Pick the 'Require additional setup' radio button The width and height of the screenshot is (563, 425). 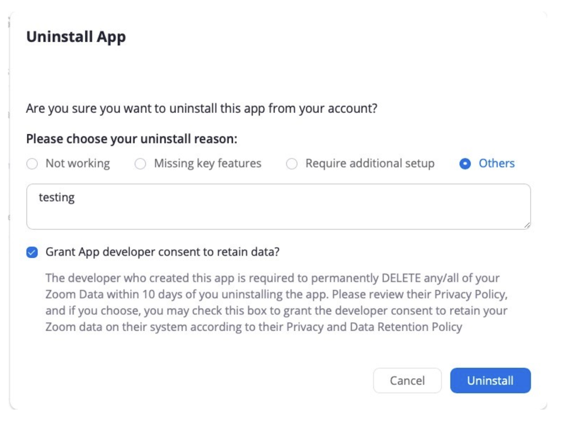pyautogui.click(x=291, y=164)
